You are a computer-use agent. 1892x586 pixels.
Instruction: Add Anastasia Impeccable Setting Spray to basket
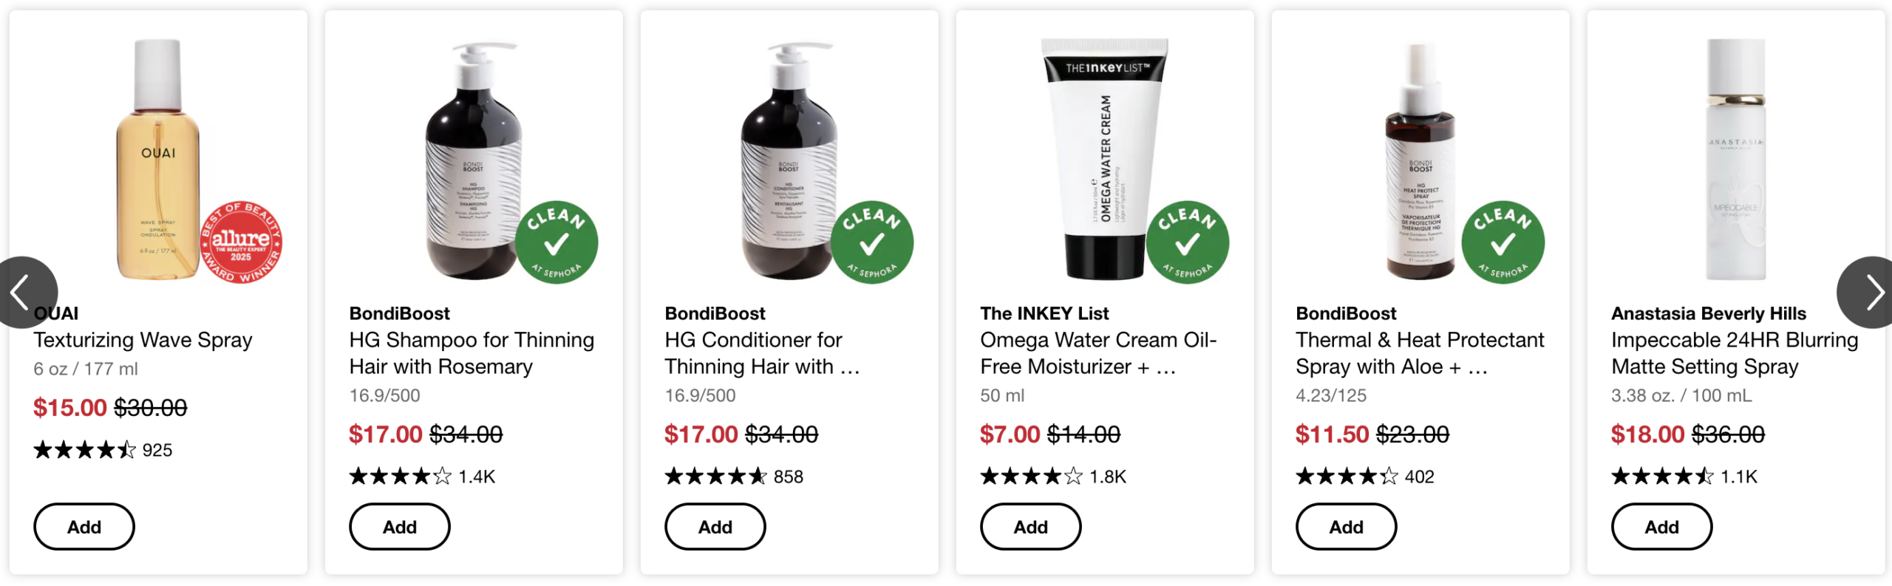[x=1662, y=527]
